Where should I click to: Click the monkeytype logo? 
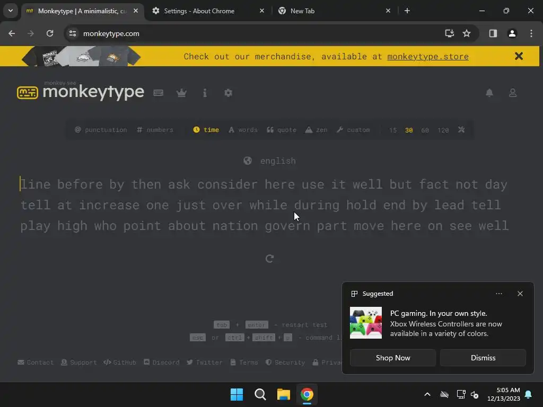pyautogui.click(x=81, y=91)
